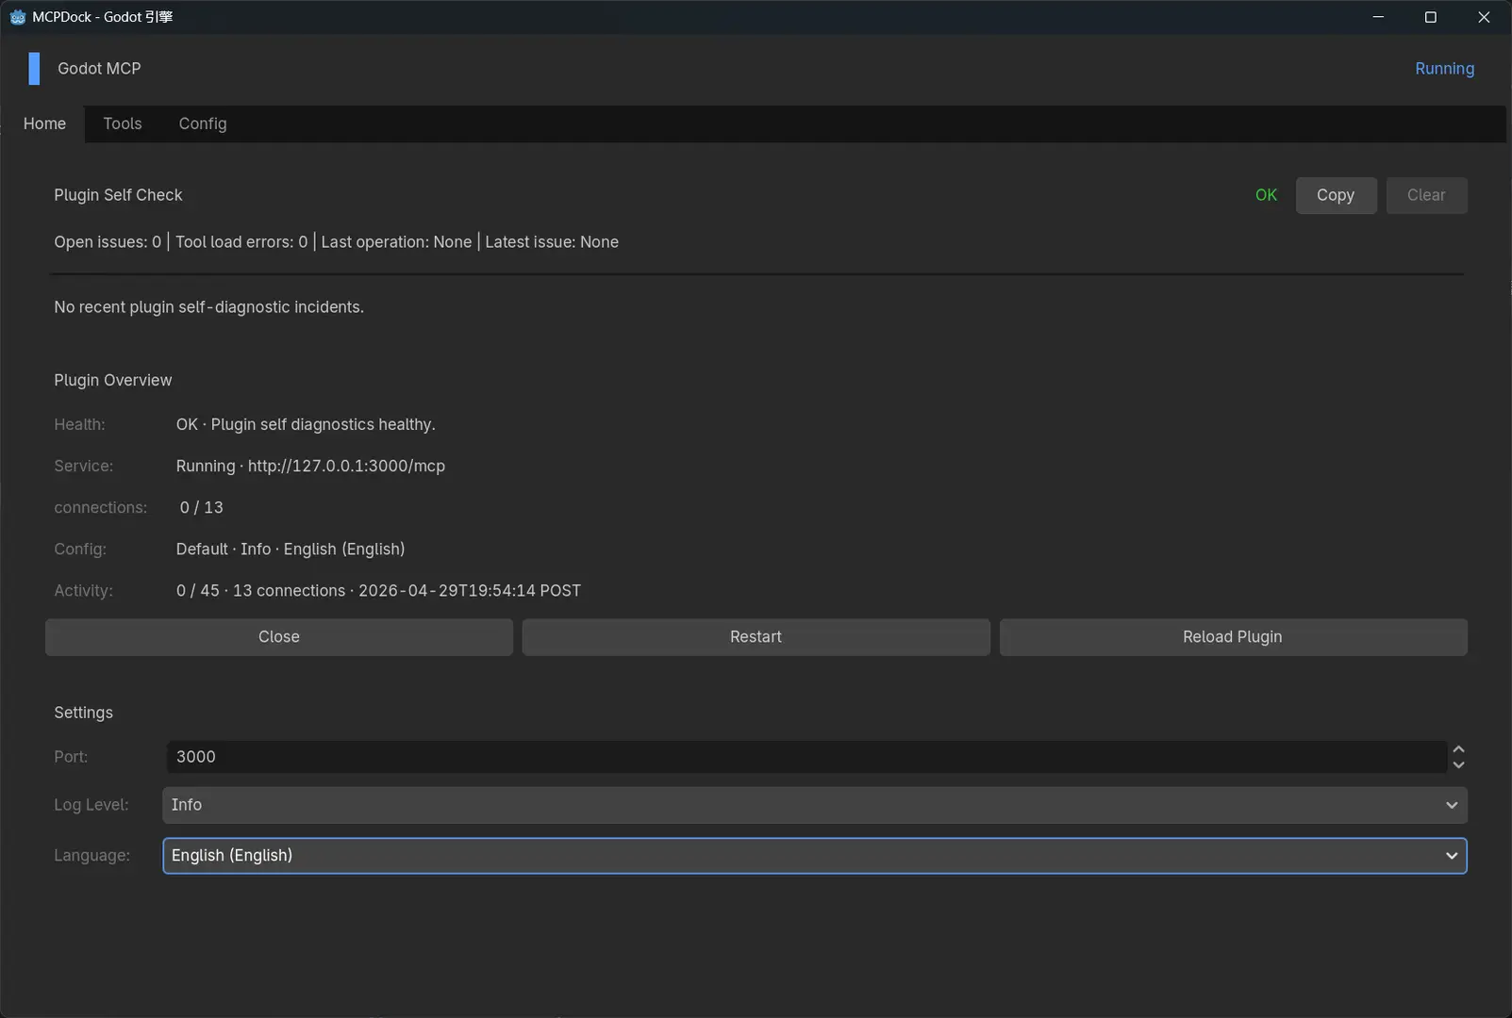The image size is (1512, 1018).
Task: Maximize the MCPDock window
Action: pos(1431,17)
